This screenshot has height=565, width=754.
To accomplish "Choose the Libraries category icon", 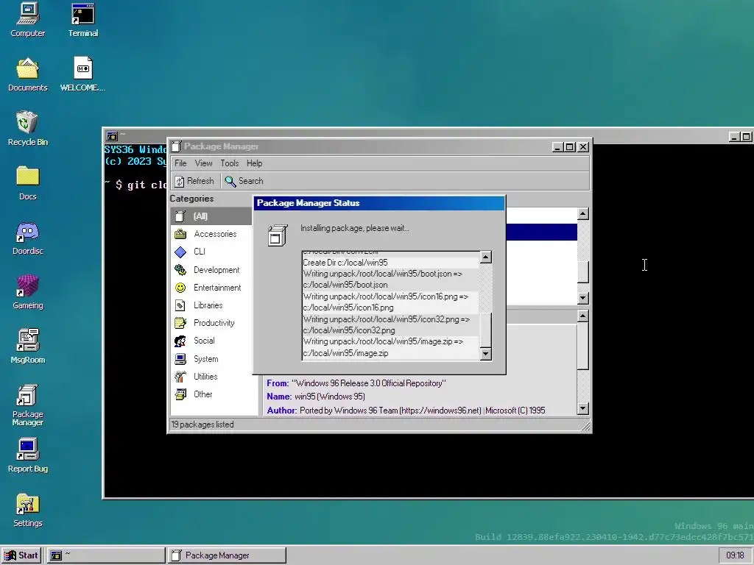I will click(x=180, y=305).
